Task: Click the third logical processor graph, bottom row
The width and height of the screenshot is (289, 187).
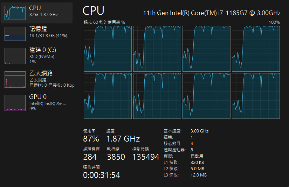Action: click(x=206, y=96)
